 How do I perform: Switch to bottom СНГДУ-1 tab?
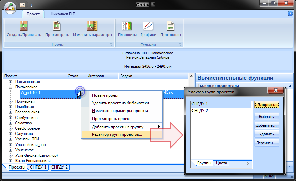click(x=38, y=167)
